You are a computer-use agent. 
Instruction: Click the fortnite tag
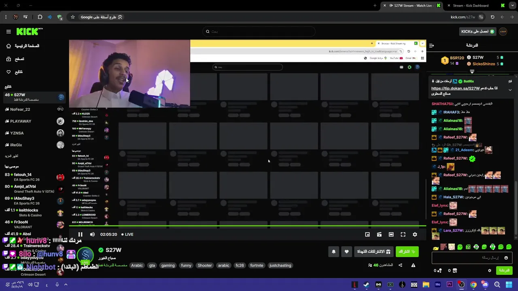coord(257,266)
